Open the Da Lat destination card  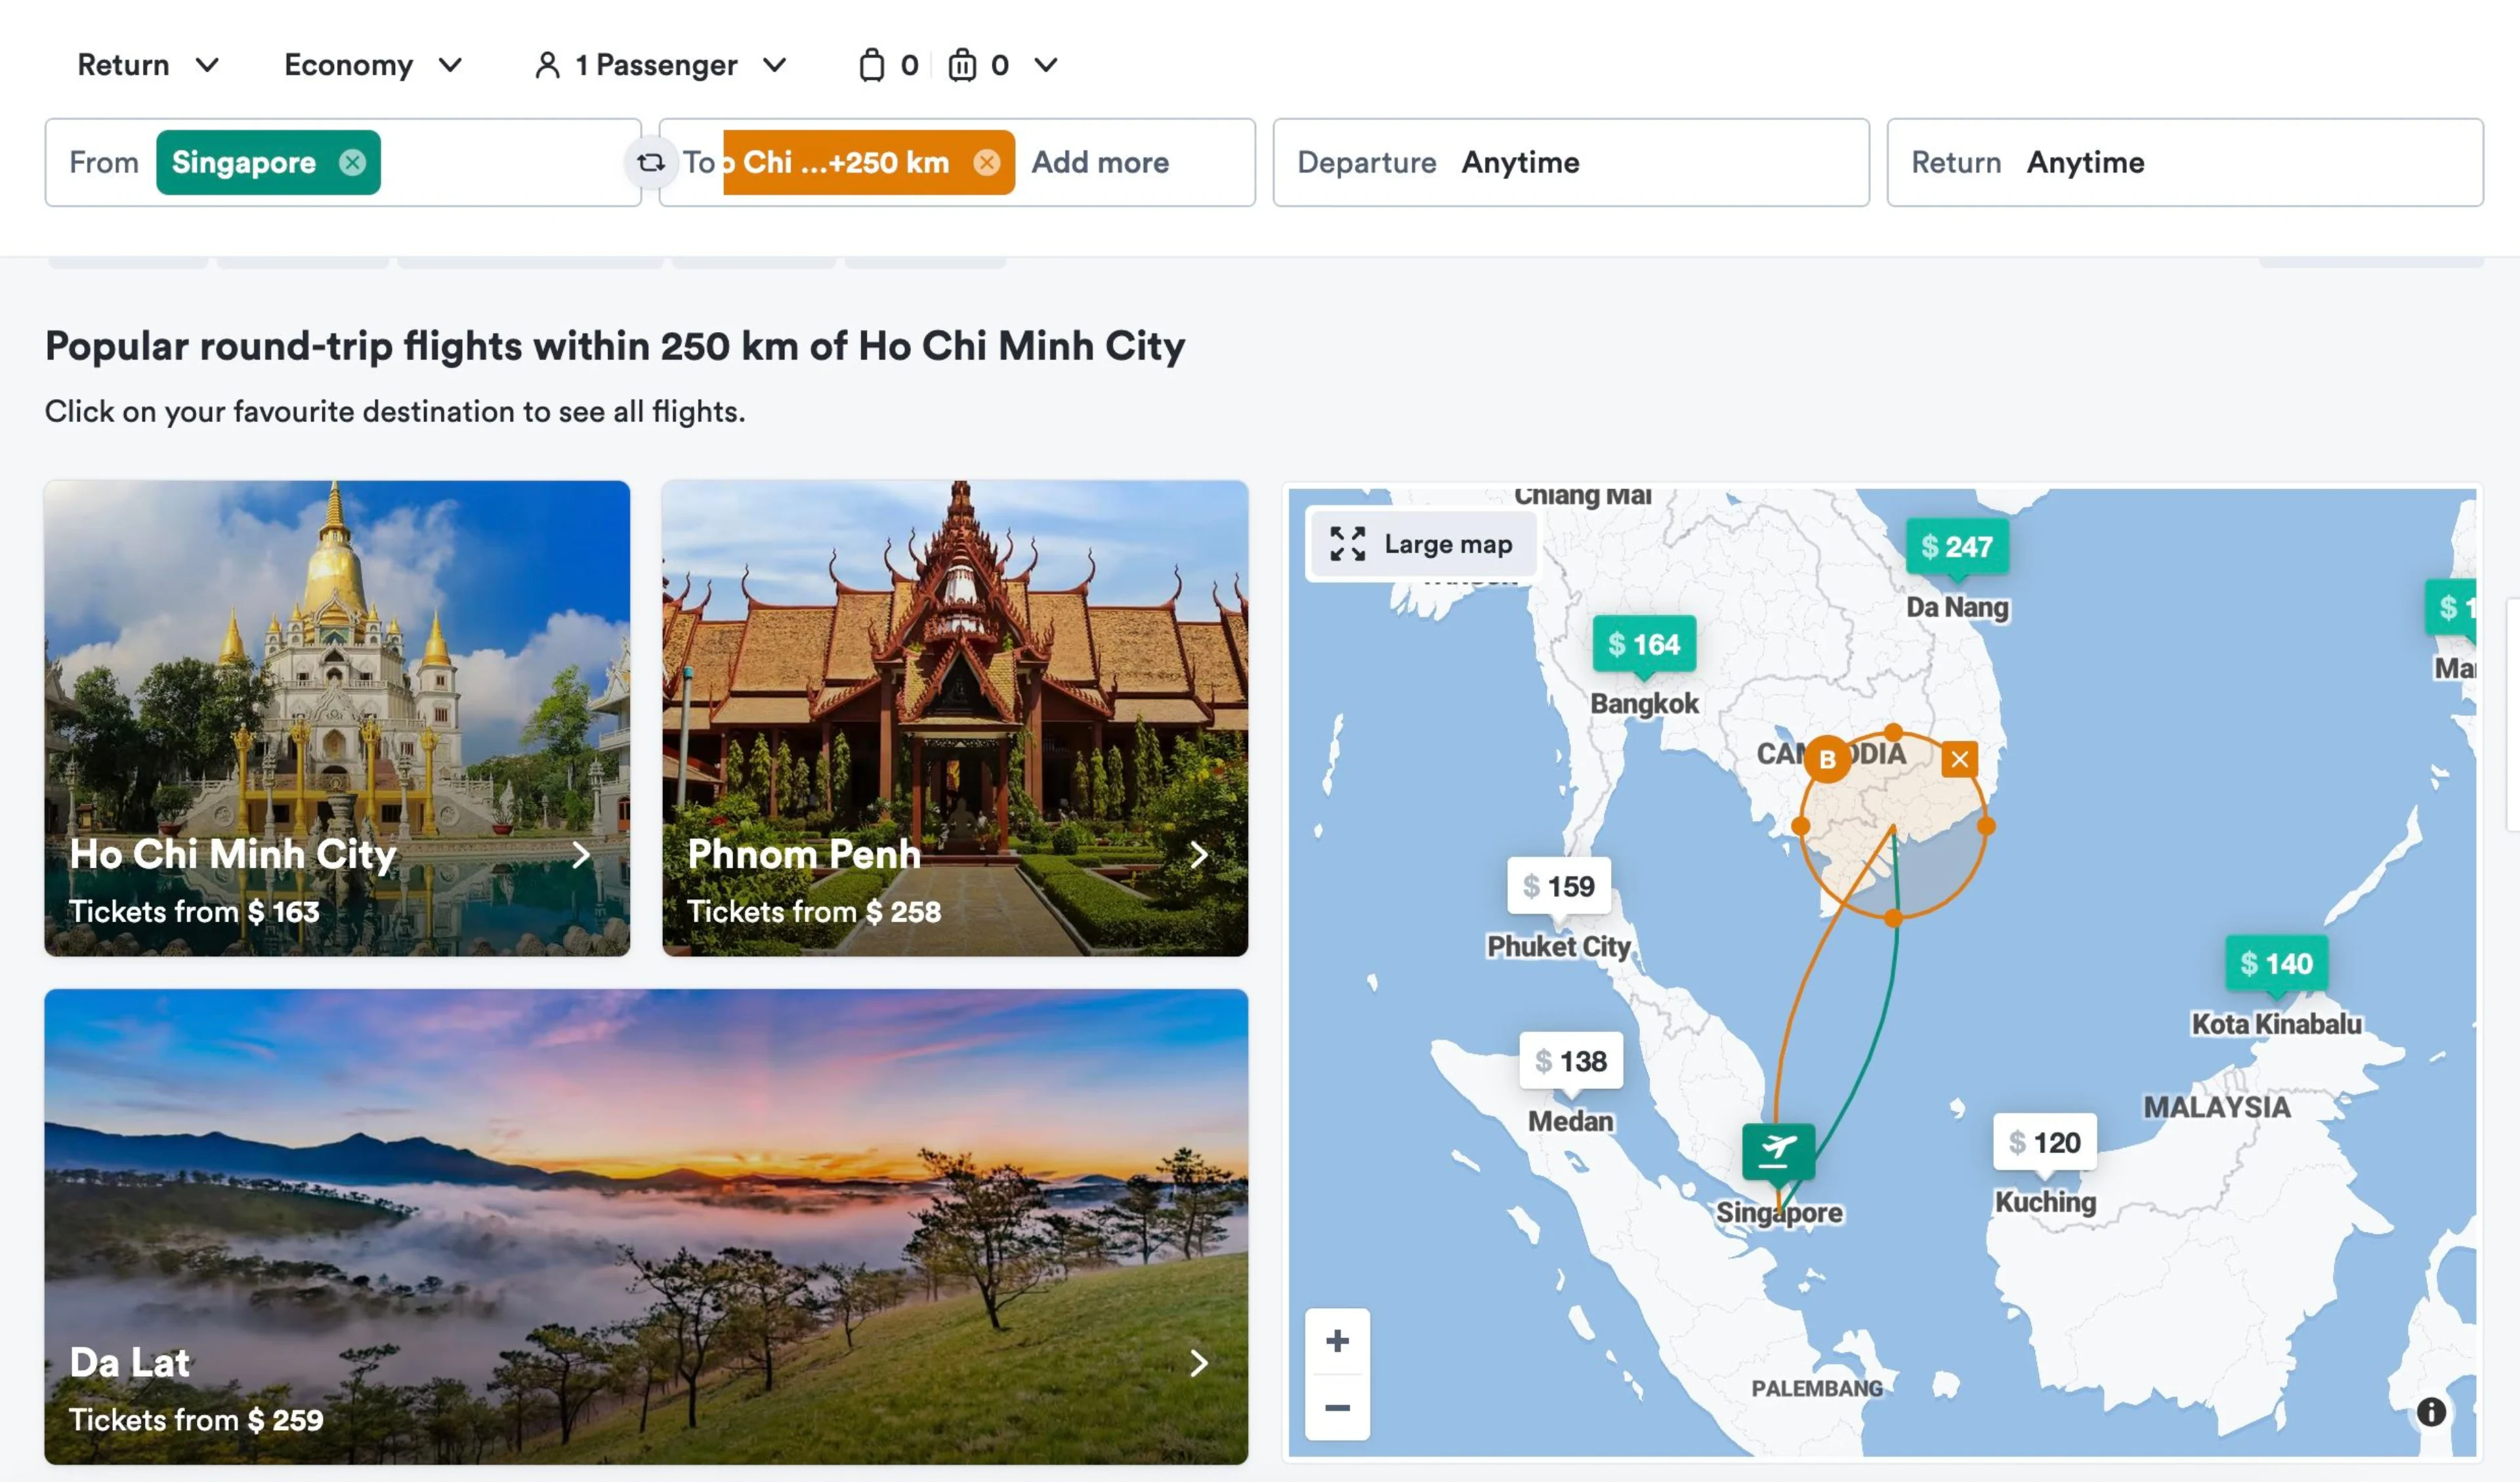(646, 1226)
